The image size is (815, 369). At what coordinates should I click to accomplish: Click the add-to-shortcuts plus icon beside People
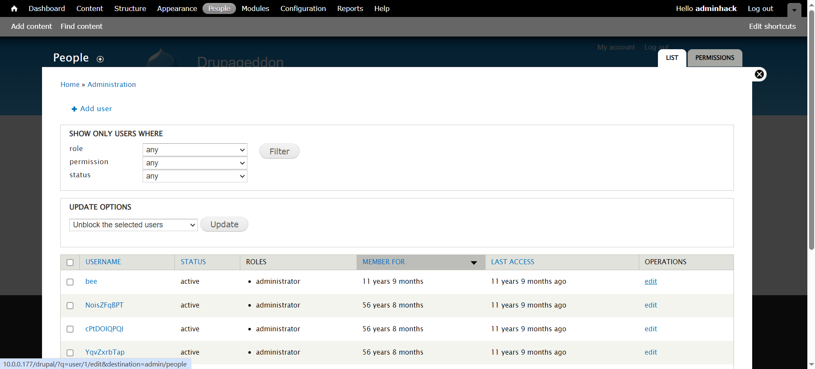(100, 59)
